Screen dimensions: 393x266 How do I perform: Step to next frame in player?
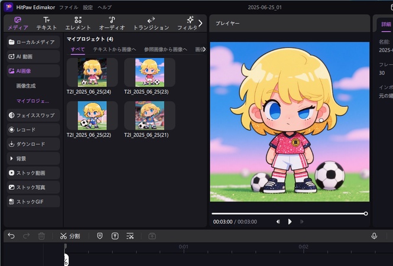301,222
